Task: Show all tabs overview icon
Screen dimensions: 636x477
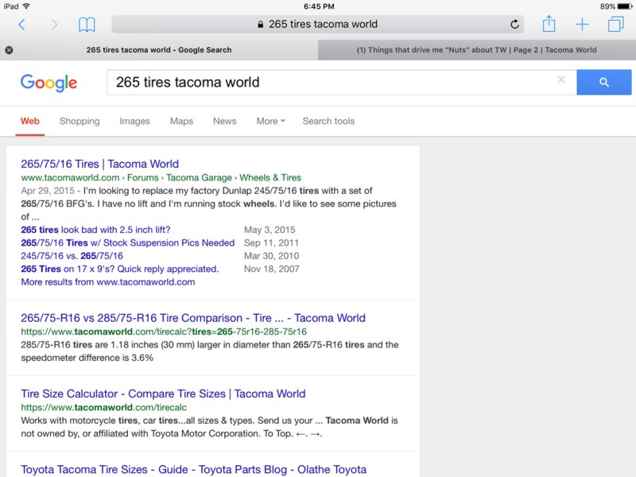Action: coord(615,24)
